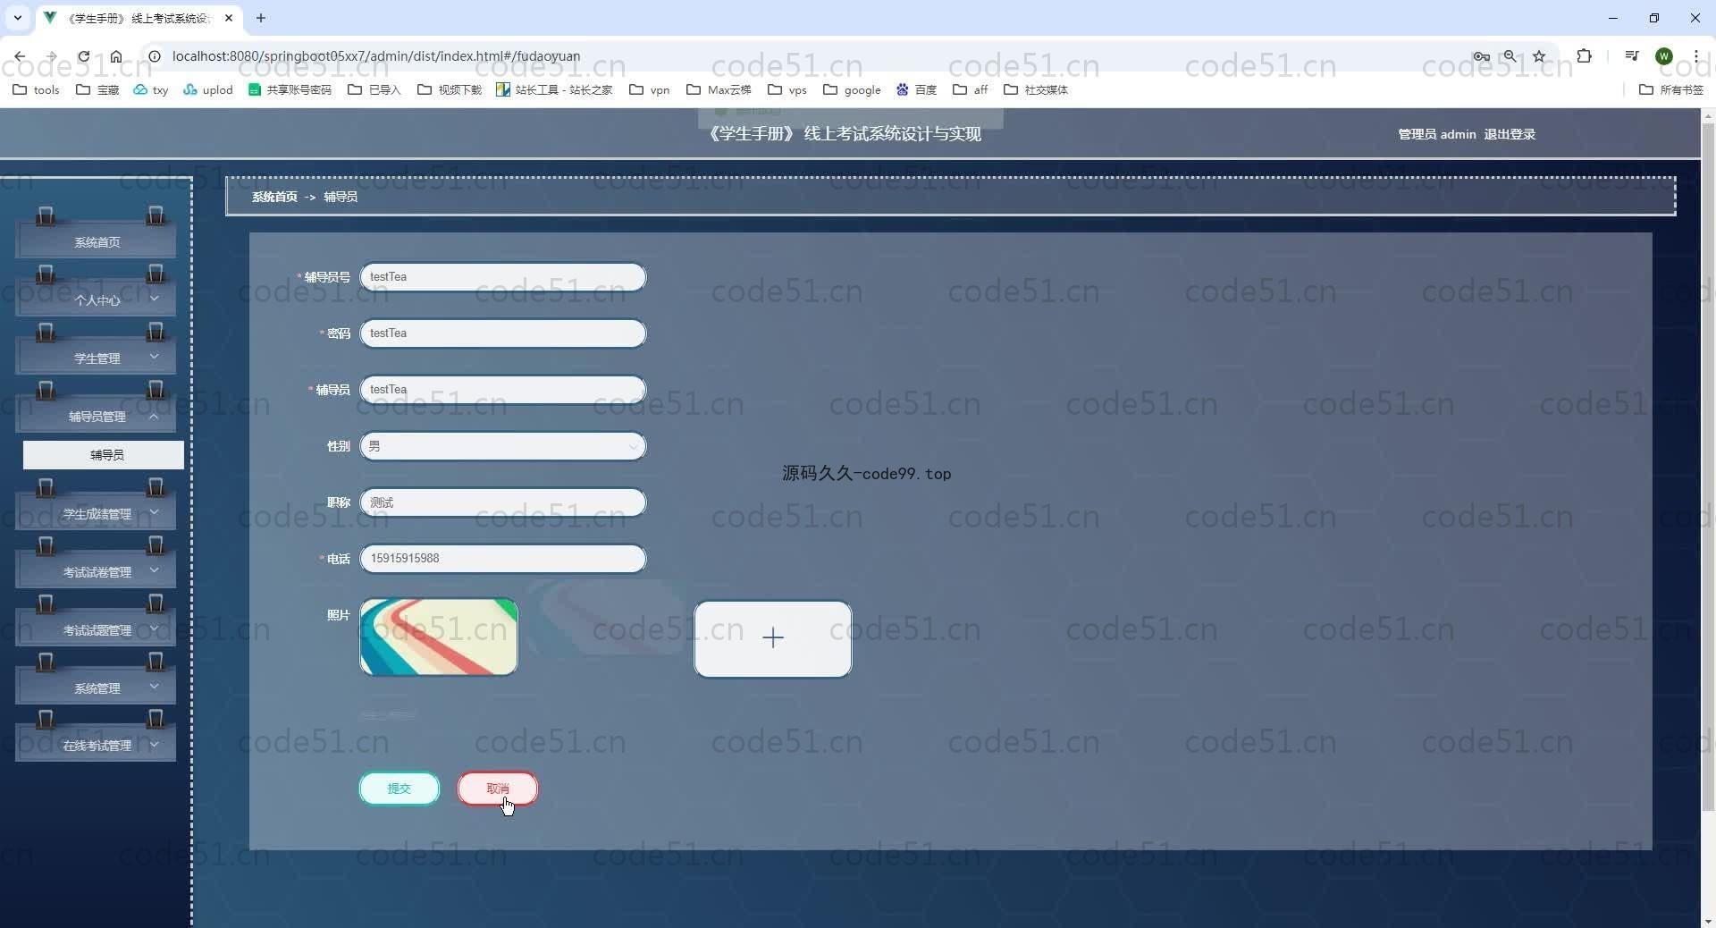This screenshot has height=928, width=1716.
Task: Click the plus box to upload photo
Action: point(773,638)
